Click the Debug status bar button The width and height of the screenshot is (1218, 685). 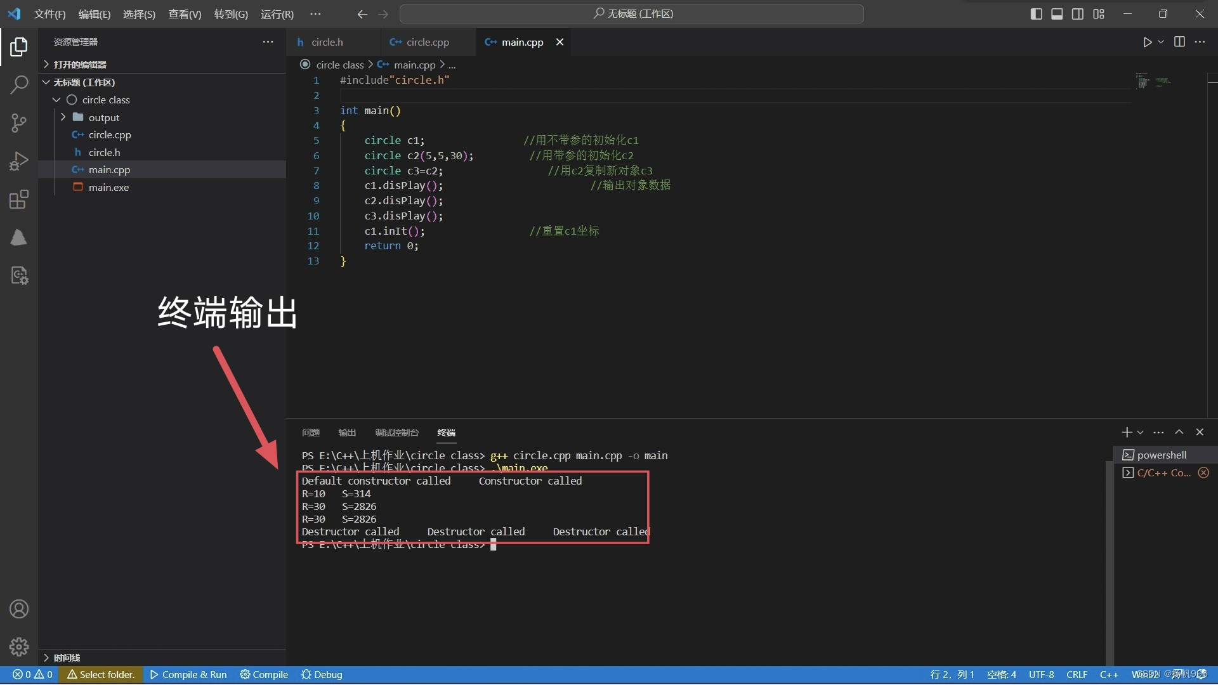[x=322, y=674]
